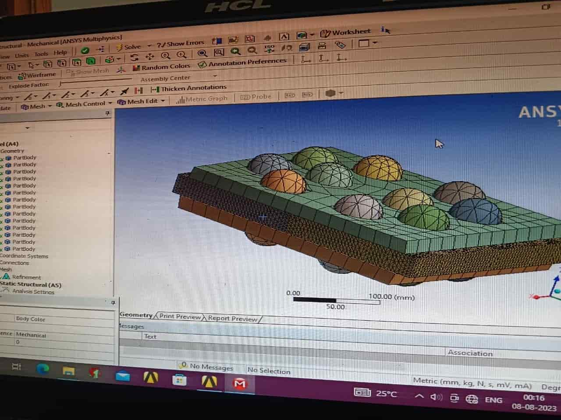
Task: Open the Help menu
Action: 60,53
